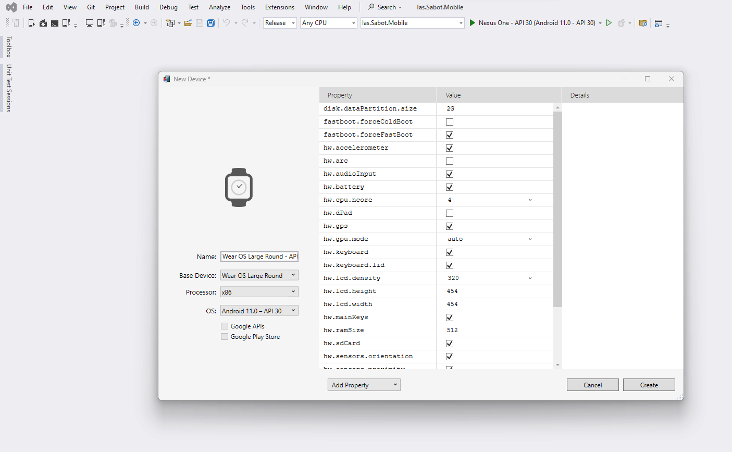
Task: Open the Processor x86 dropdown
Action: [x=259, y=292]
